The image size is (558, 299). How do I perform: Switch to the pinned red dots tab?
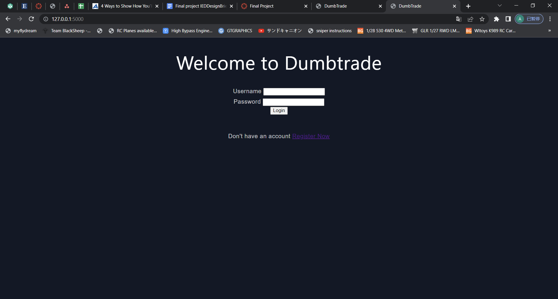(x=67, y=6)
